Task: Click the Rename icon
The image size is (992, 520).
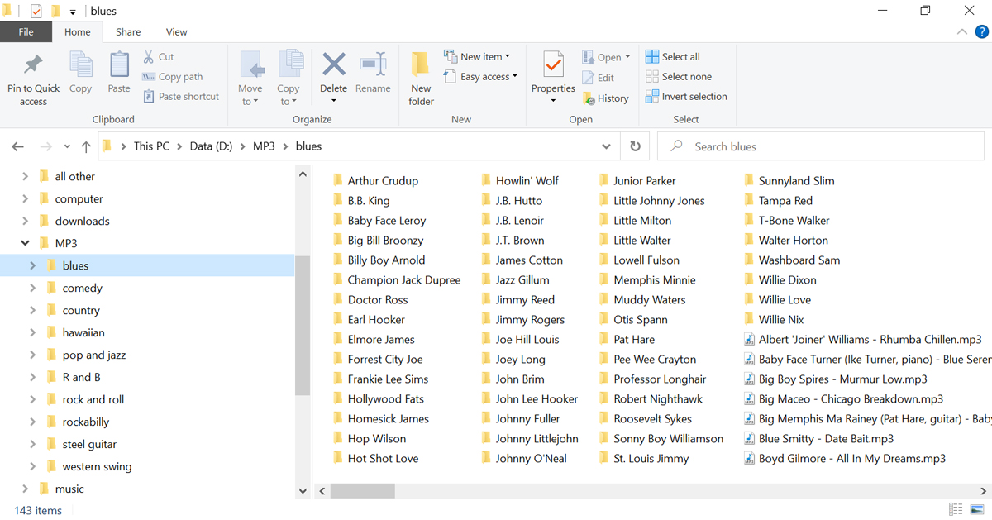Action: [x=373, y=64]
